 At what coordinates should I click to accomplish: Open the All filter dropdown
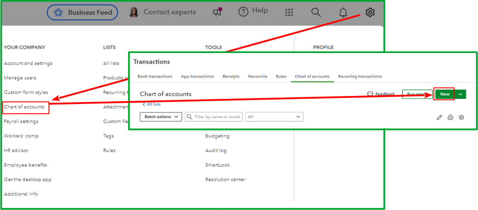[274, 117]
